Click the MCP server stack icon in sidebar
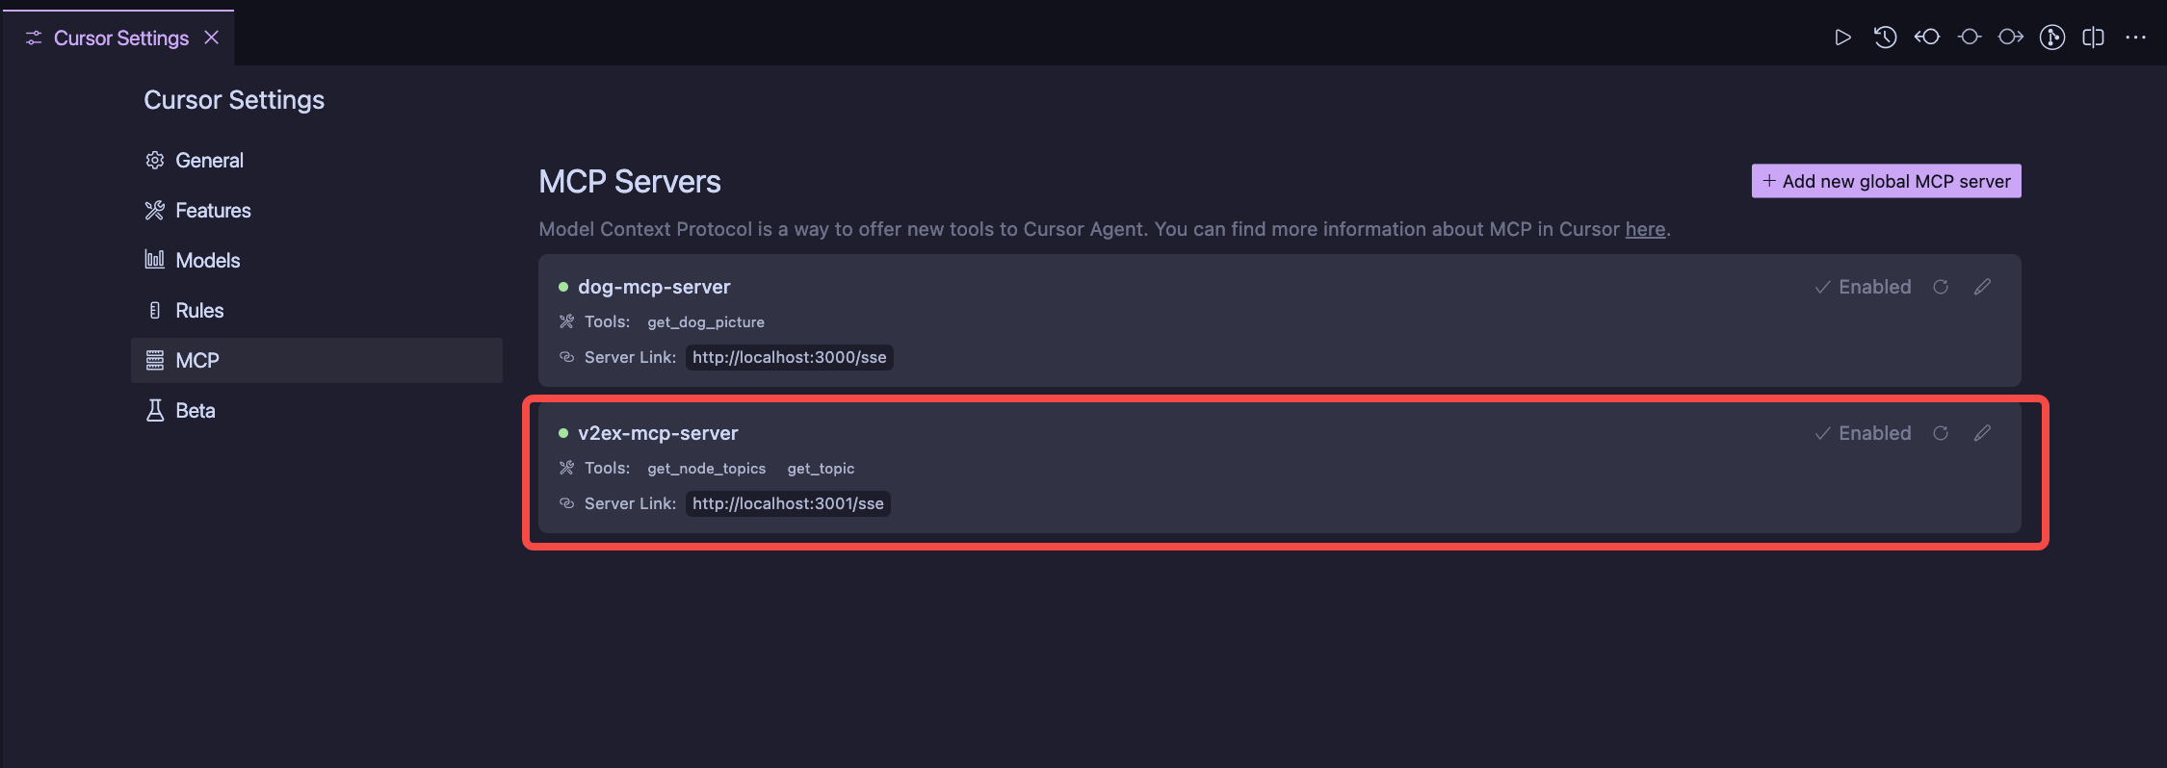The height and width of the screenshot is (768, 2167). coord(154,361)
